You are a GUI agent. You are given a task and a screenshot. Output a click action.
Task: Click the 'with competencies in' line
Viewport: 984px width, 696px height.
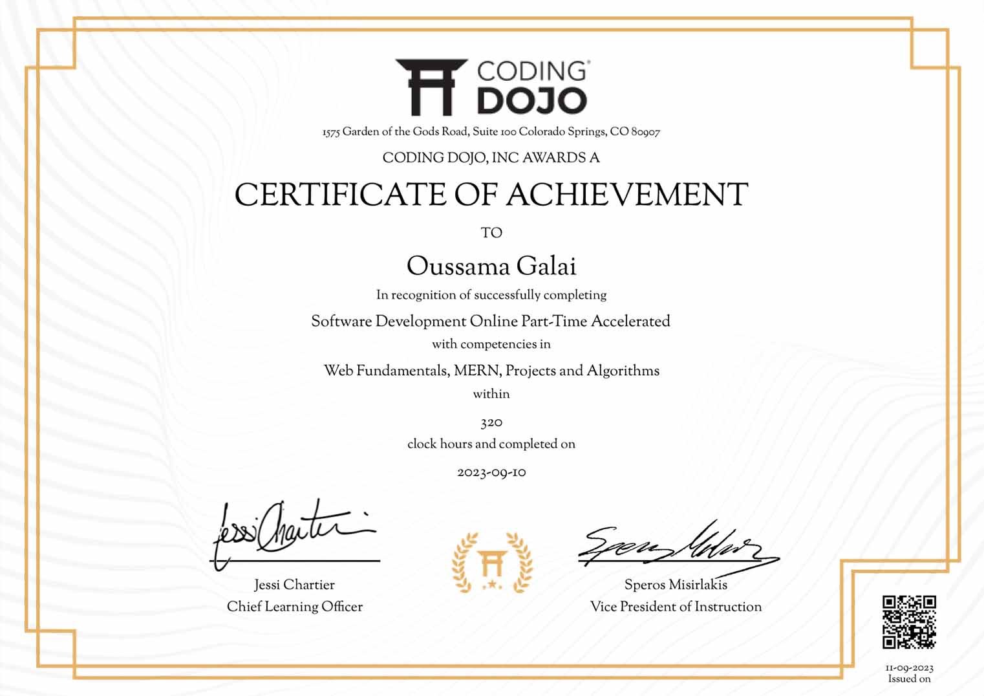(x=491, y=344)
